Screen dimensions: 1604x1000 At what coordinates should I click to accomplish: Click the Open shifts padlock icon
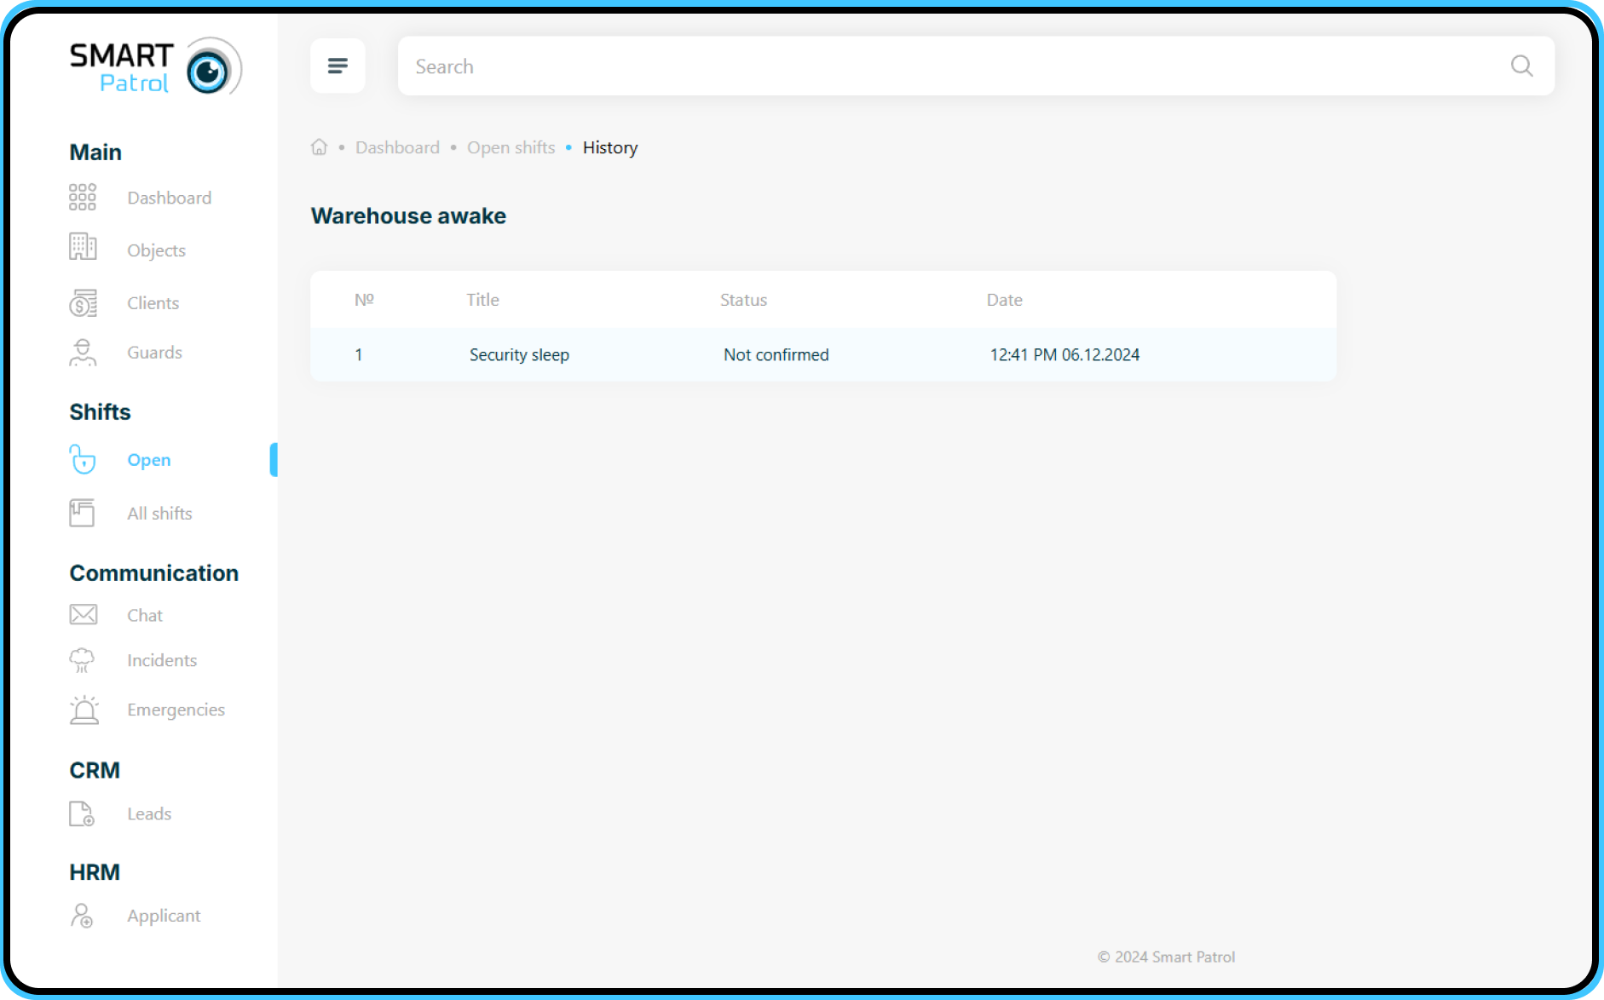(83, 460)
